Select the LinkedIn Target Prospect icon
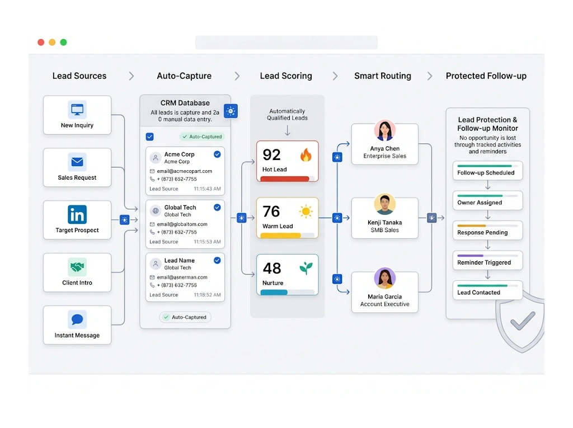Screen dimensions: 573x428 point(77,214)
